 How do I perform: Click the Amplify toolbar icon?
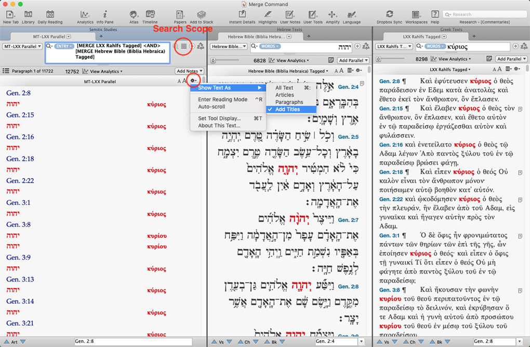point(332,15)
